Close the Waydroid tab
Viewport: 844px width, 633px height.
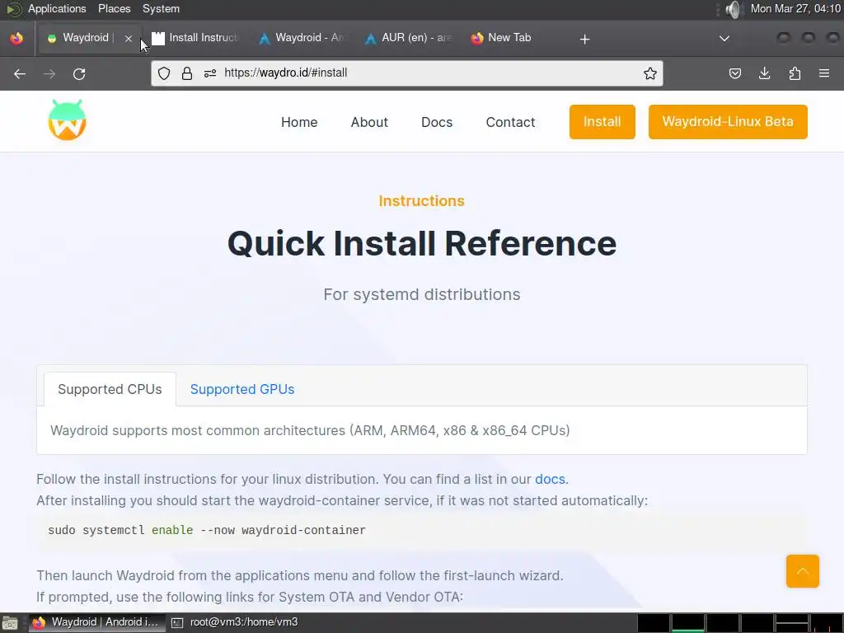(x=128, y=38)
